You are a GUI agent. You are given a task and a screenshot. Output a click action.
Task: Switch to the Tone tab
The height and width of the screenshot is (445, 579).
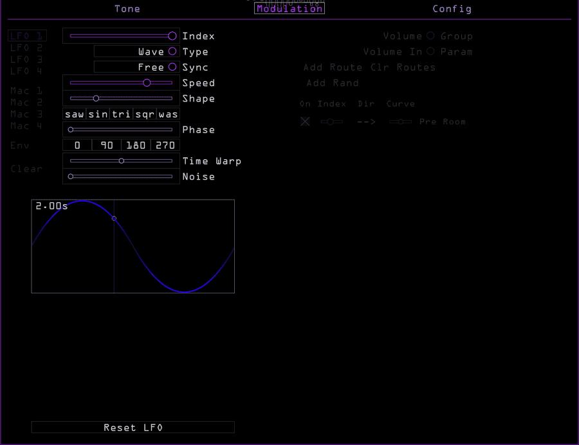point(127,9)
